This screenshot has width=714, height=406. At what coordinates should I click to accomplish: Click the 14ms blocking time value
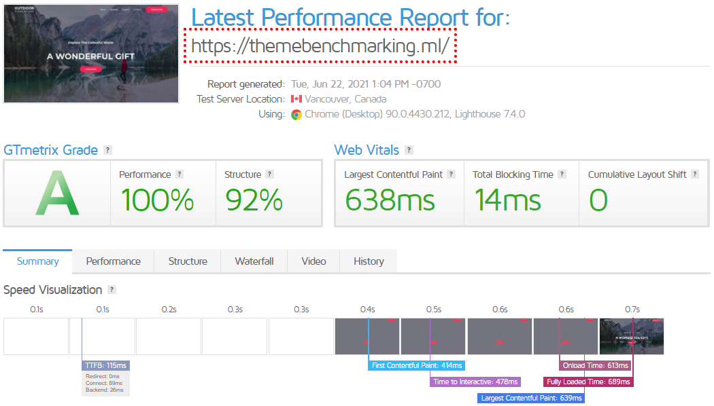point(507,200)
